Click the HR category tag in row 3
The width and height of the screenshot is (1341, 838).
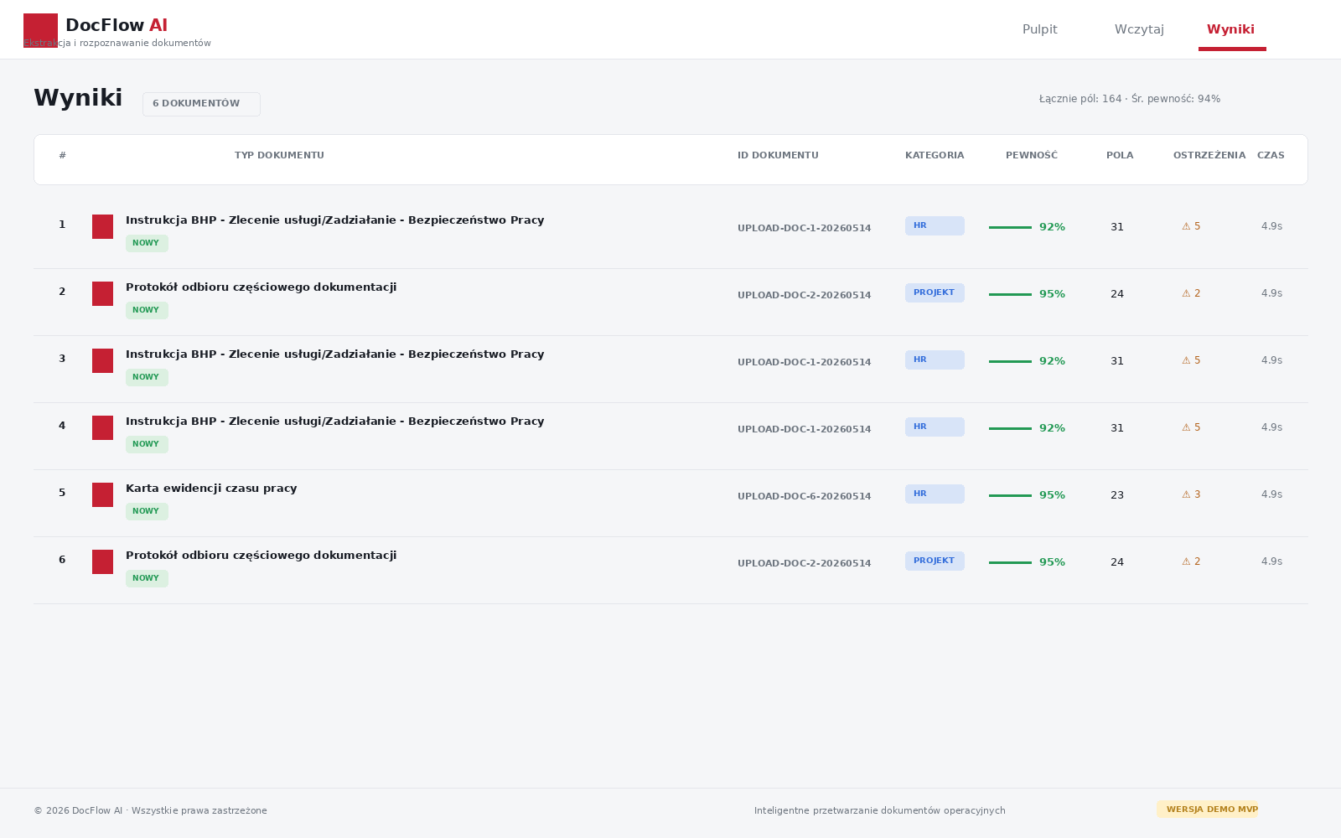(x=935, y=360)
